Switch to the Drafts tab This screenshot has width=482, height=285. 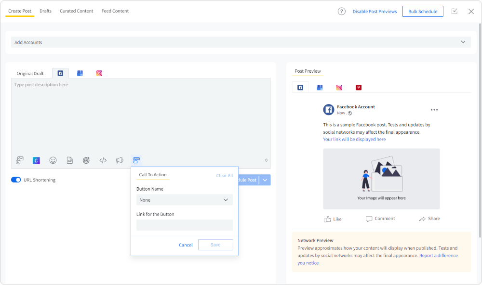click(x=45, y=11)
